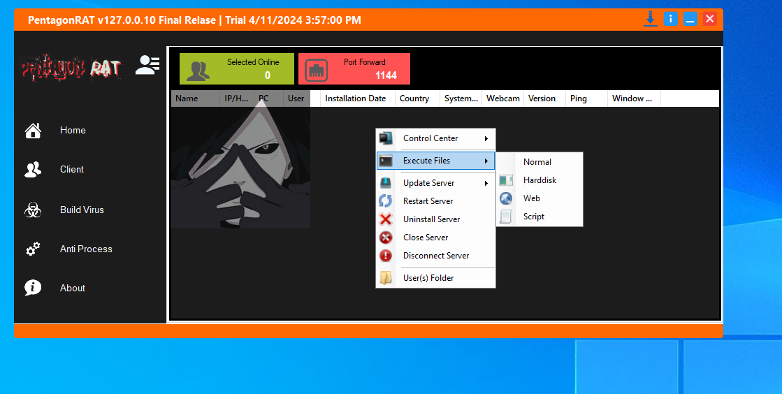Click the About info bubble icon
Screen dimensions: 782x394
pyautogui.click(x=32, y=288)
